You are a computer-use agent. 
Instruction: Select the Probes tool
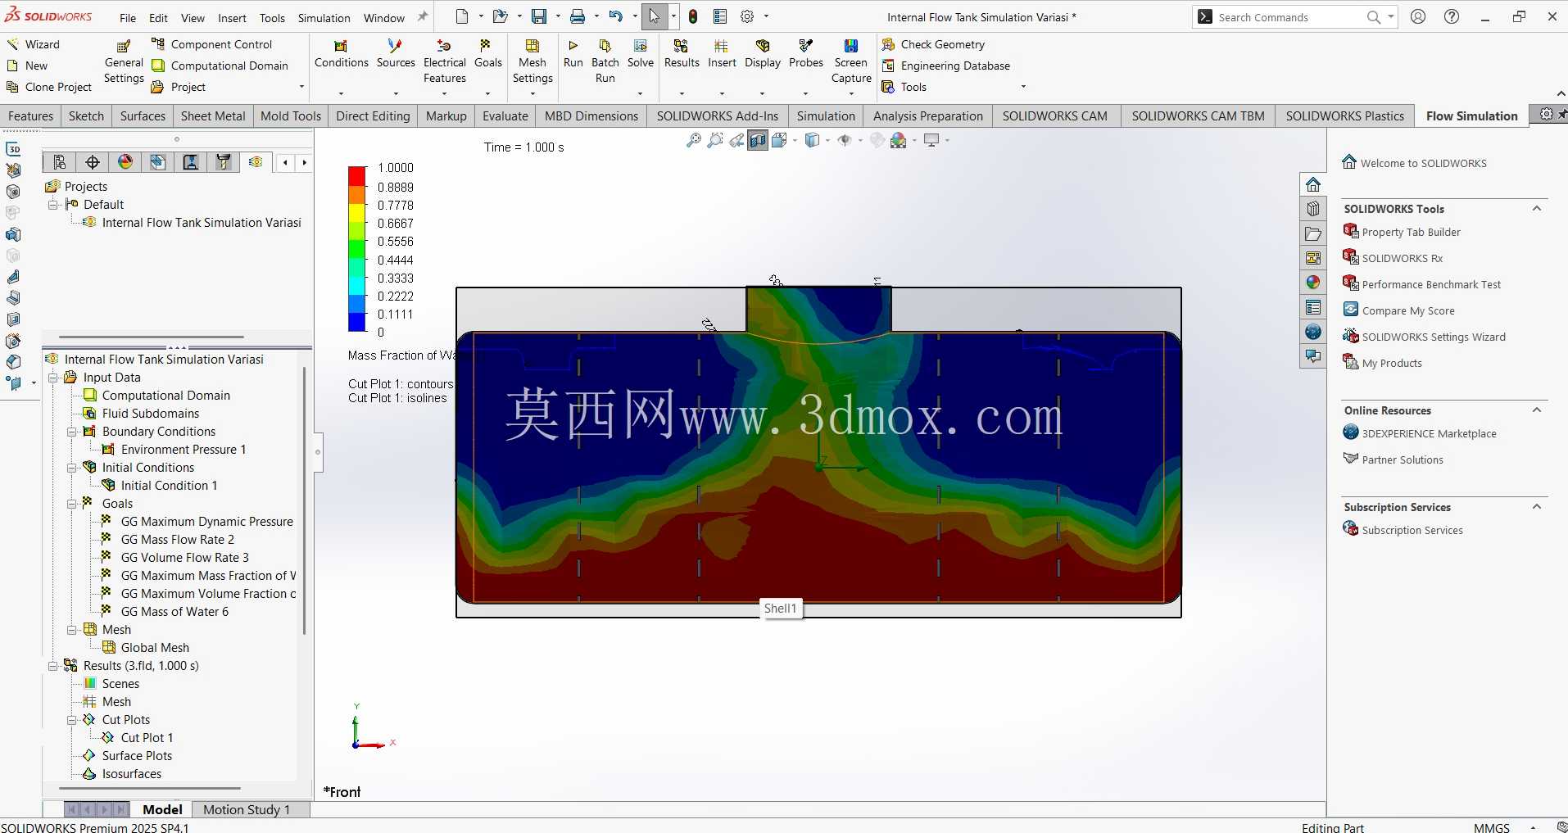pyautogui.click(x=806, y=55)
